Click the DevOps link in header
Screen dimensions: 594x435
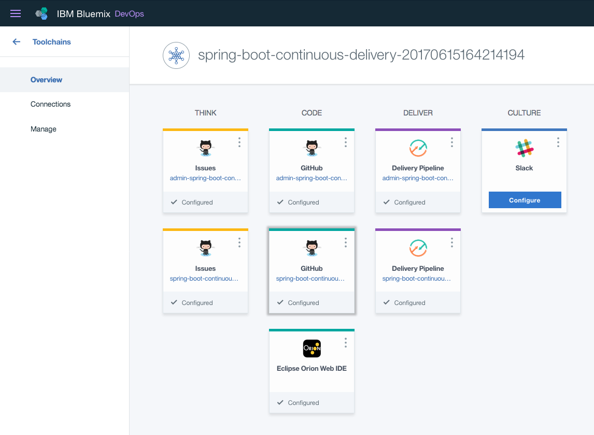click(x=129, y=14)
